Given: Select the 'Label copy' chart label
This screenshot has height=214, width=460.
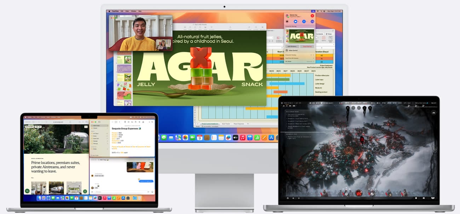Looking at the screenshot, I should [x=320, y=79].
